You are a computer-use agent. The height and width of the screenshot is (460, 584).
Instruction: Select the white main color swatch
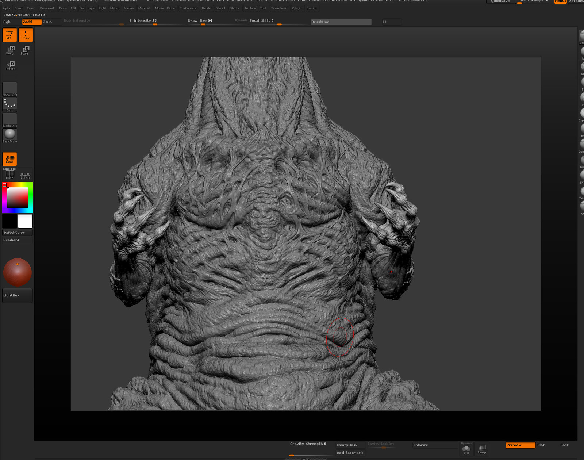tap(25, 221)
